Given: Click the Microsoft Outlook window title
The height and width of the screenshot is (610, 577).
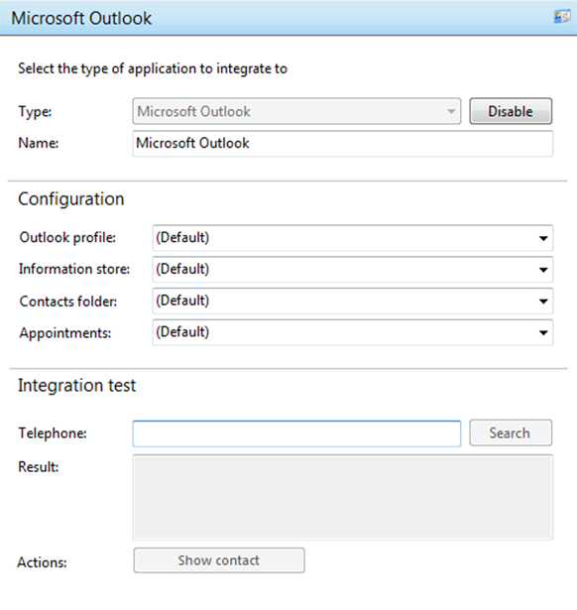Looking at the screenshot, I should pyautogui.click(x=81, y=18).
